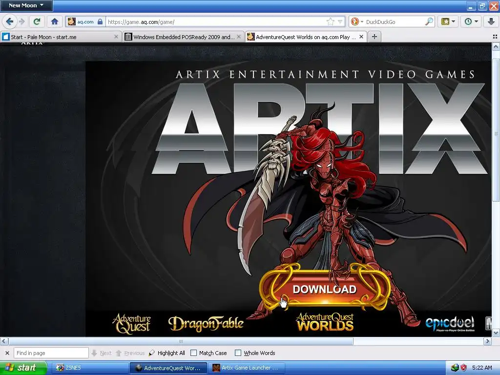
Task: Open a new tab with plus button
Action: (375, 37)
